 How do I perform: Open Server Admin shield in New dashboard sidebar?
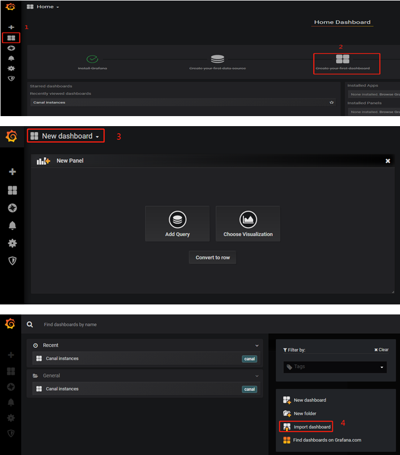(x=12, y=261)
